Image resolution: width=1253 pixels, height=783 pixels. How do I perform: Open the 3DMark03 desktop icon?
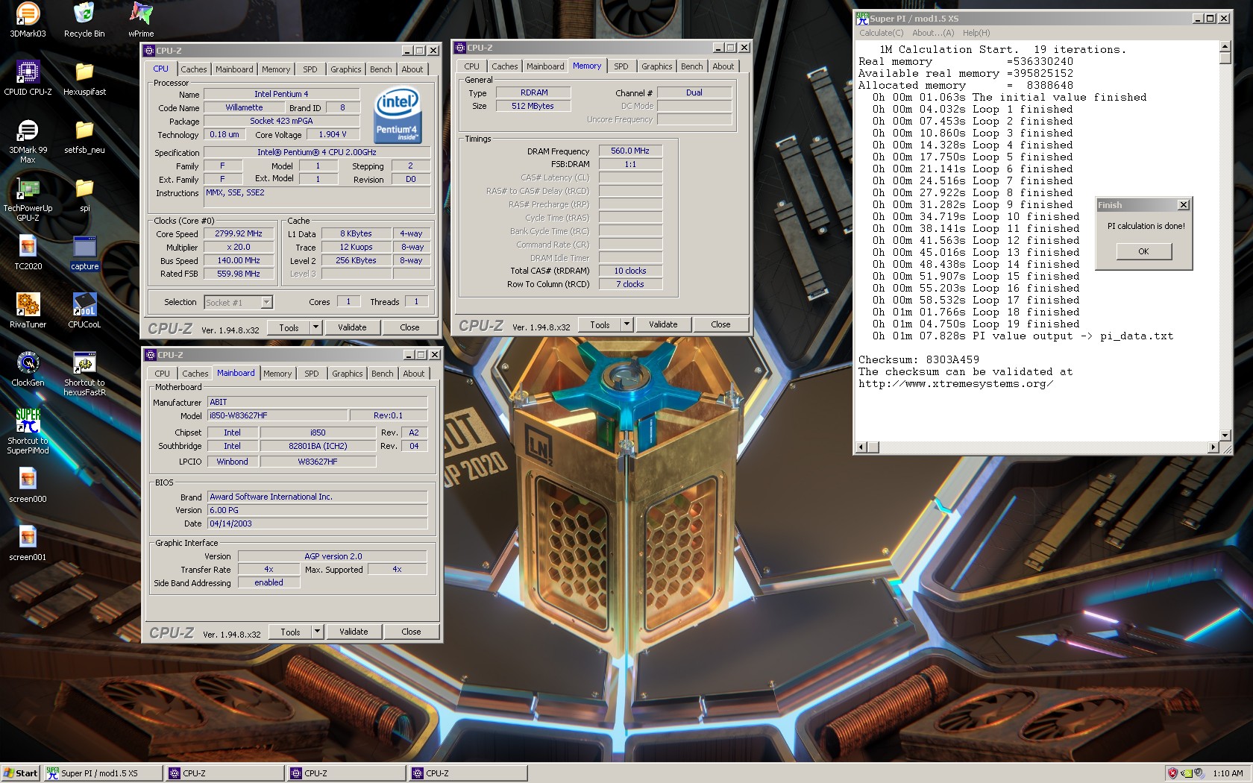pos(28,20)
